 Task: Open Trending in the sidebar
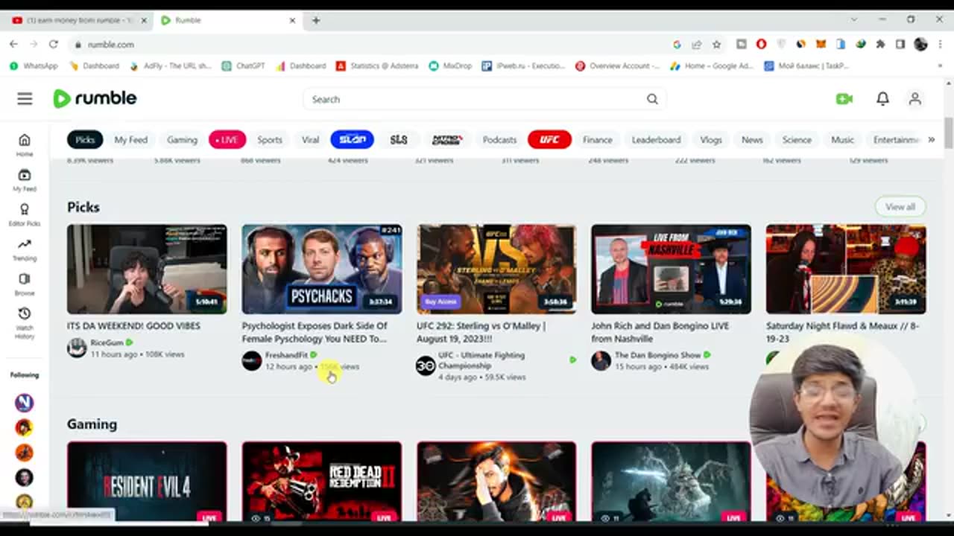(x=25, y=249)
